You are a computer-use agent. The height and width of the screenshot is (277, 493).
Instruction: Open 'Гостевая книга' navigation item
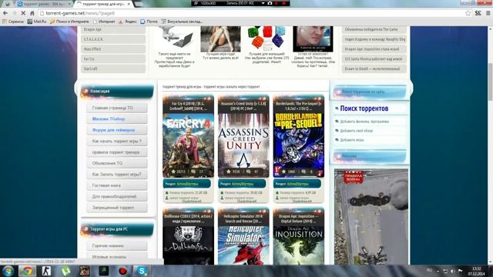(116, 185)
